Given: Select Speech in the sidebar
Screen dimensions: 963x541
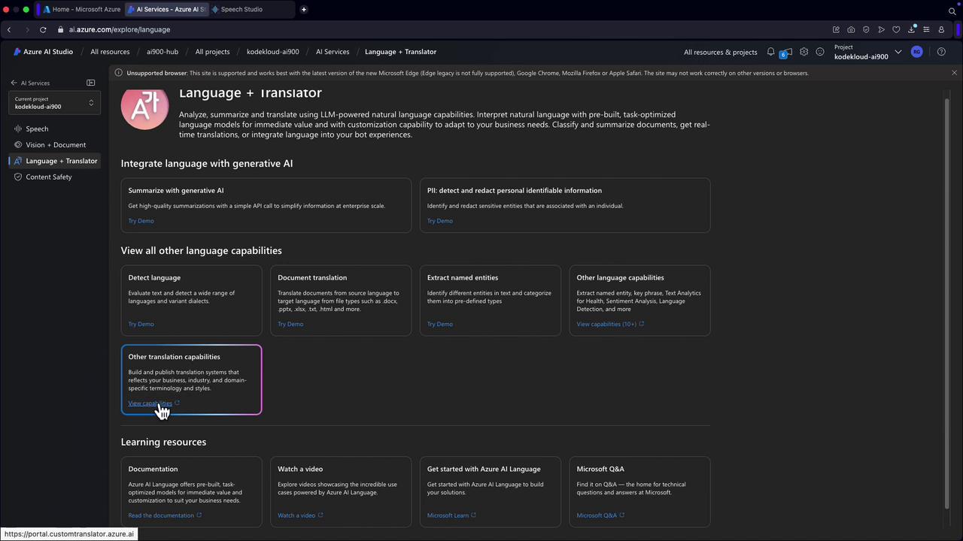Looking at the screenshot, I should point(37,128).
